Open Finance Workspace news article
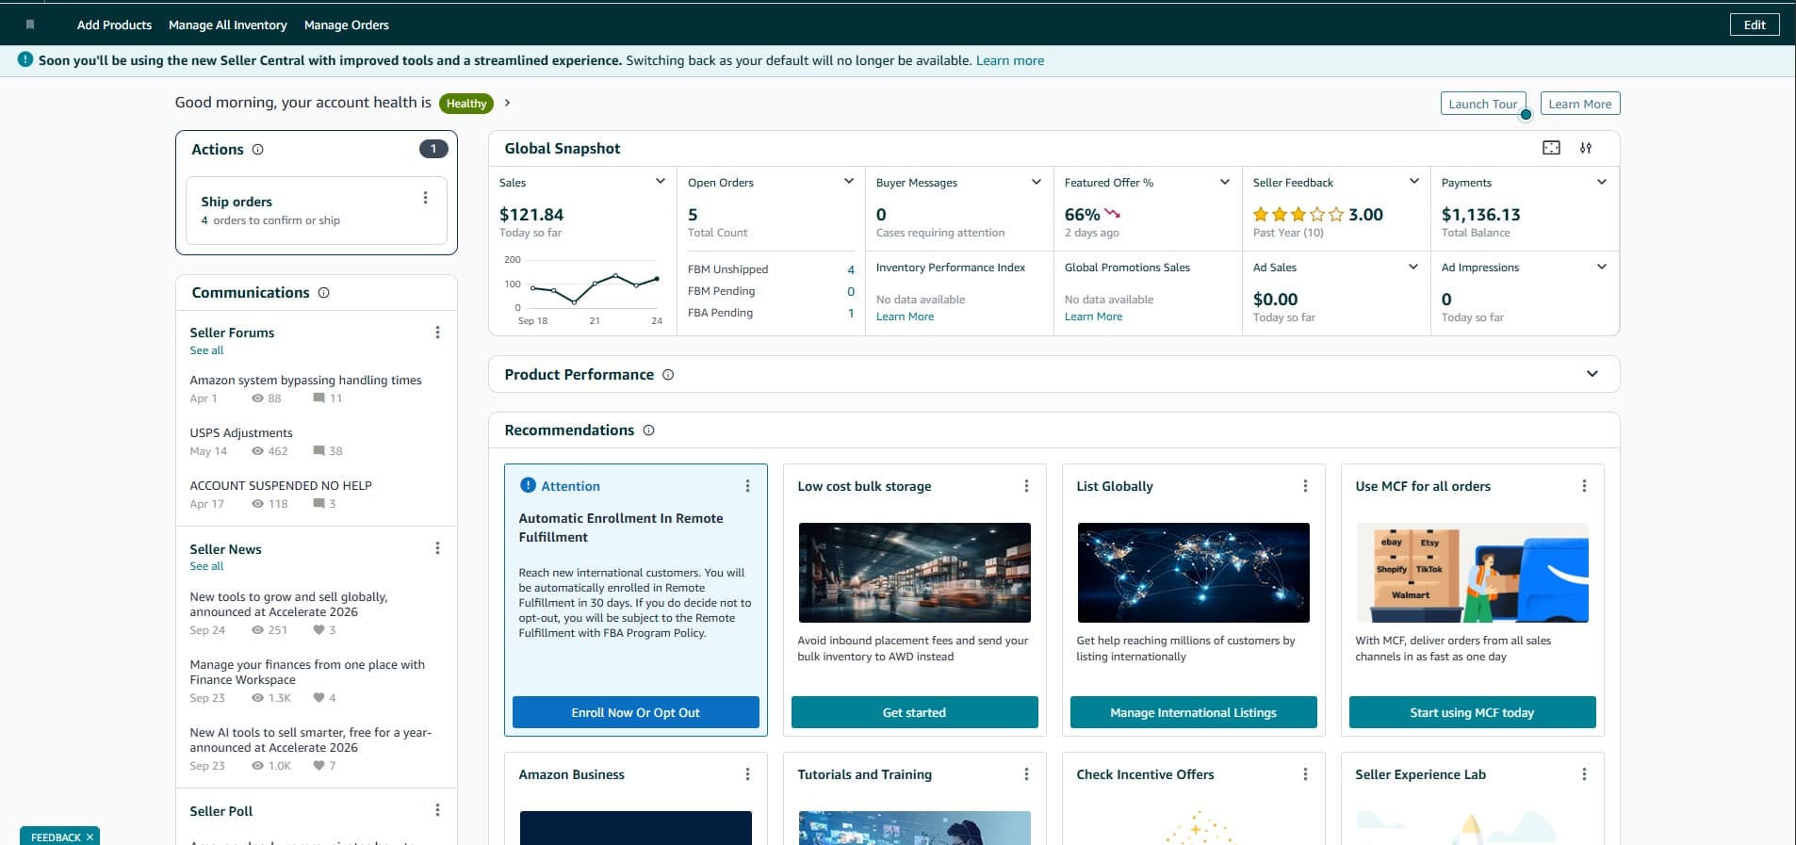The height and width of the screenshot is (845, 1796). [307, 672]
